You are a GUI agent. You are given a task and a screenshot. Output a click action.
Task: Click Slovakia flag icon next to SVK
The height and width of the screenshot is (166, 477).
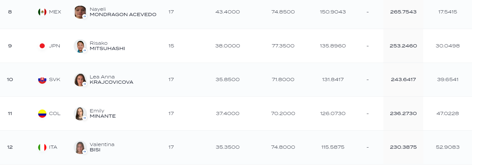point(42,80)
